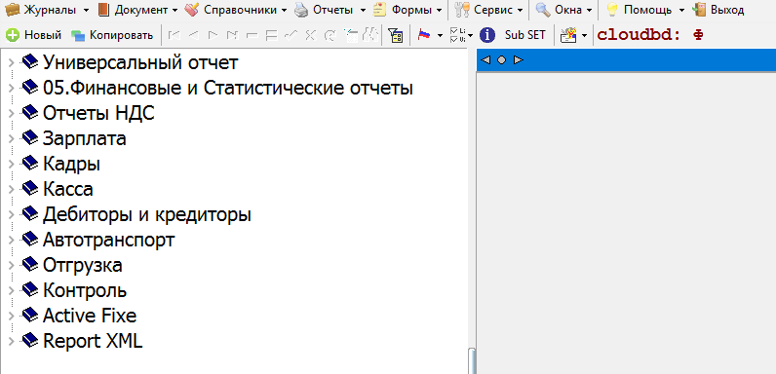Viewport: 776px width, 374px height.
Task: Open the Помощь menu
Action: point(645,10)
